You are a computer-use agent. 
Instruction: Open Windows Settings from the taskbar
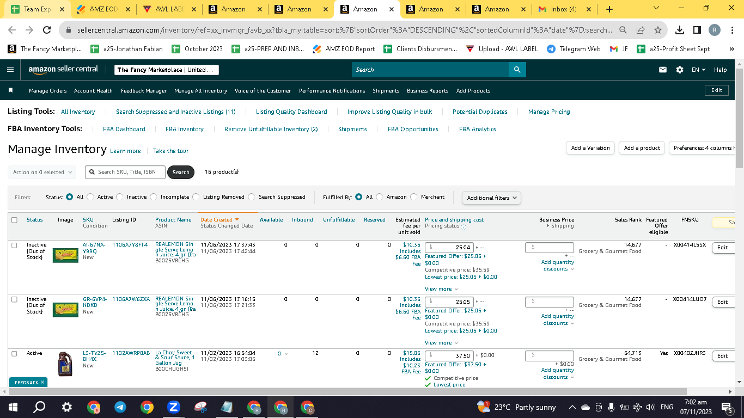(x=66, y=407)
